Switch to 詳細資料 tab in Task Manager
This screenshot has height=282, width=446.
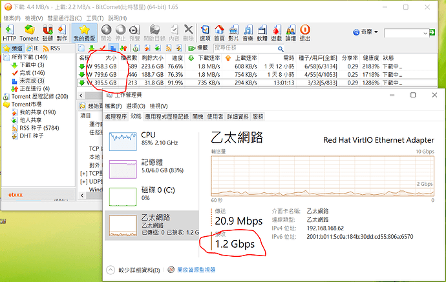(238, 117)
